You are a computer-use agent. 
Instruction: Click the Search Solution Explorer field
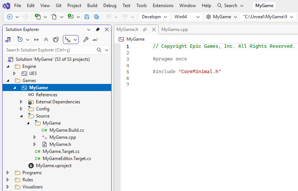49,50
